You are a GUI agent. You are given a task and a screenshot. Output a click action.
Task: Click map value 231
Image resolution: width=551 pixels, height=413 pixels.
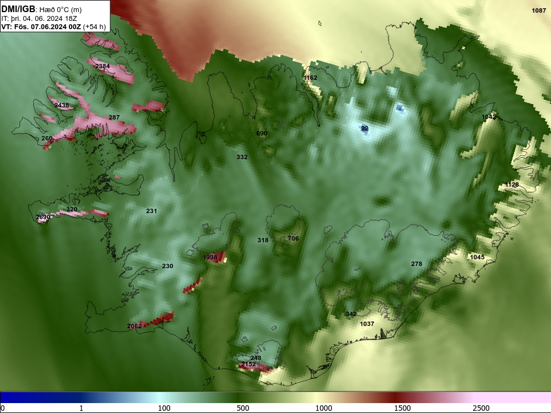point(152,211)
